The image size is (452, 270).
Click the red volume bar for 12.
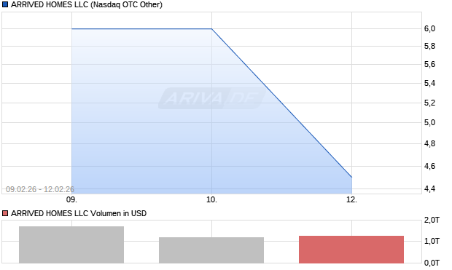click(351, 250)
